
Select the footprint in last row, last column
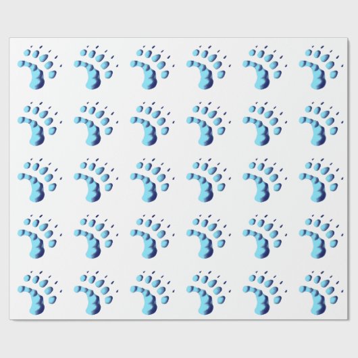[321, 292]
